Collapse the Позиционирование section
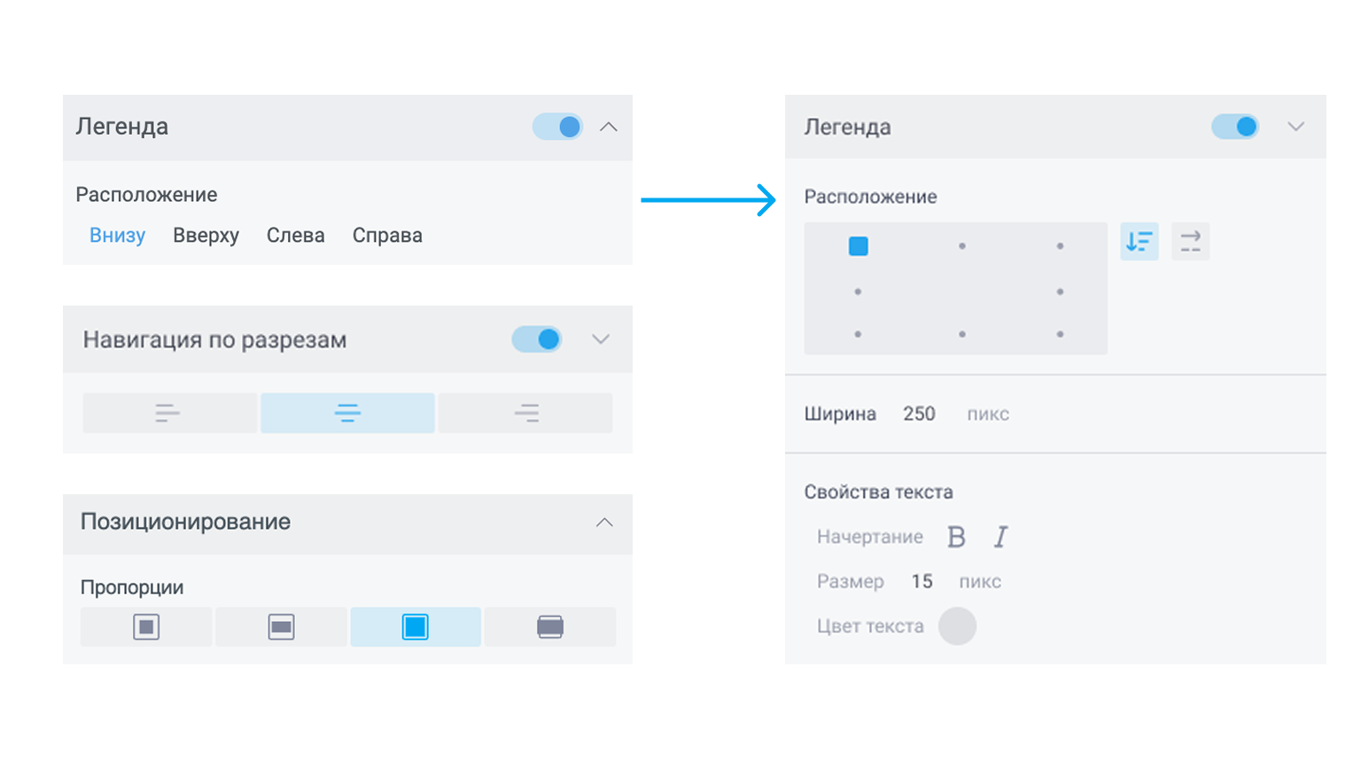 (x=604, y=523)
